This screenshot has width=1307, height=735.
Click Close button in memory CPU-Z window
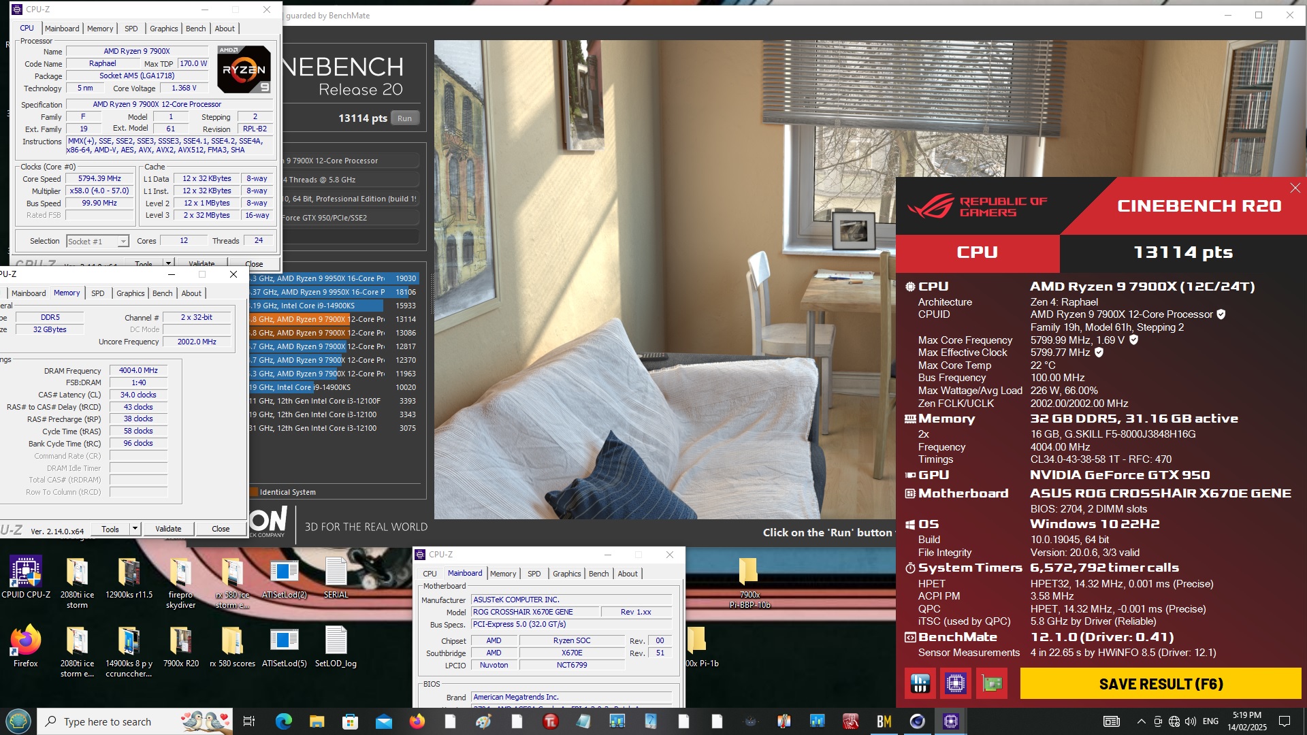[221, 529]
